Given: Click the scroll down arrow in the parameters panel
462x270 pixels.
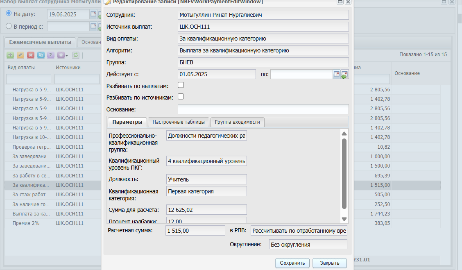Looking at the screenshot, I should [344, 219].
